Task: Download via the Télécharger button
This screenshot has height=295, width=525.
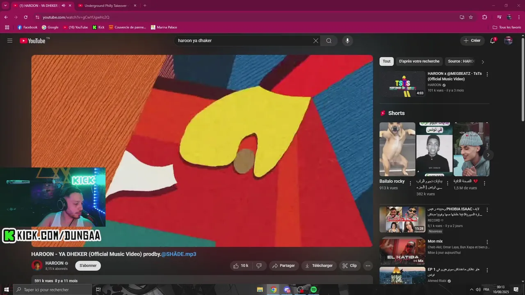Action: click(x=319, y=265)
